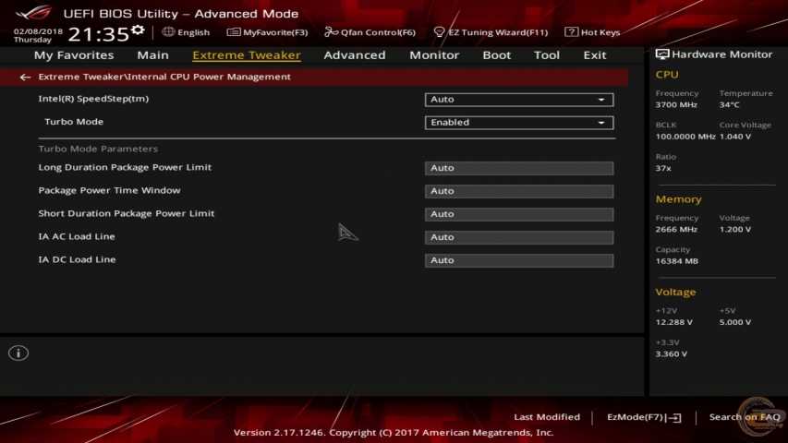Click the Qfan Control fan icon
788x443 pixels.
coord(331,32)
